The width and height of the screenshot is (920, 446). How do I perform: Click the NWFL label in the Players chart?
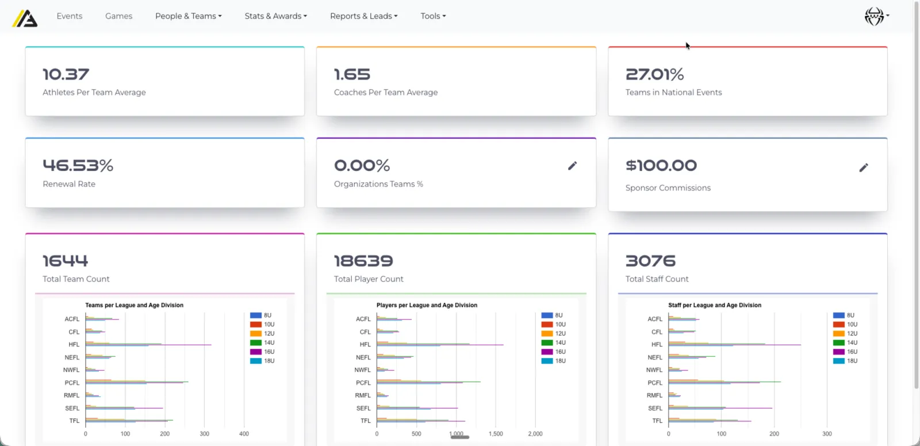(363, 370)
